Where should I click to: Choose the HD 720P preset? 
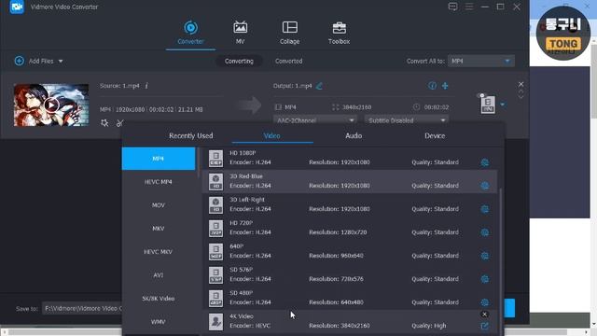point(350,228)
